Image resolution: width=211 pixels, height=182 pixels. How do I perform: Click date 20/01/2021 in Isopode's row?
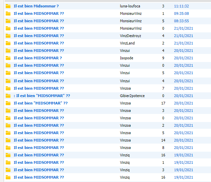tap(184, 58)
